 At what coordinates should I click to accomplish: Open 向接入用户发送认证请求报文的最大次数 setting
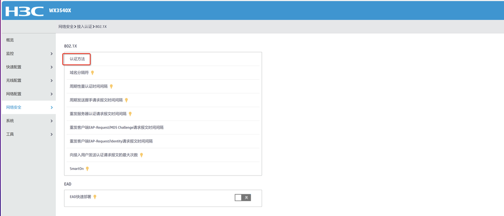click(x=163, y=155)
